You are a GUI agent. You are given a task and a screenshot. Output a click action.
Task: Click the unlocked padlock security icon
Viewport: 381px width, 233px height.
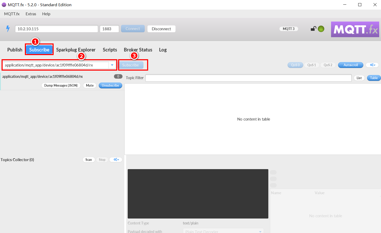[313, 29]
